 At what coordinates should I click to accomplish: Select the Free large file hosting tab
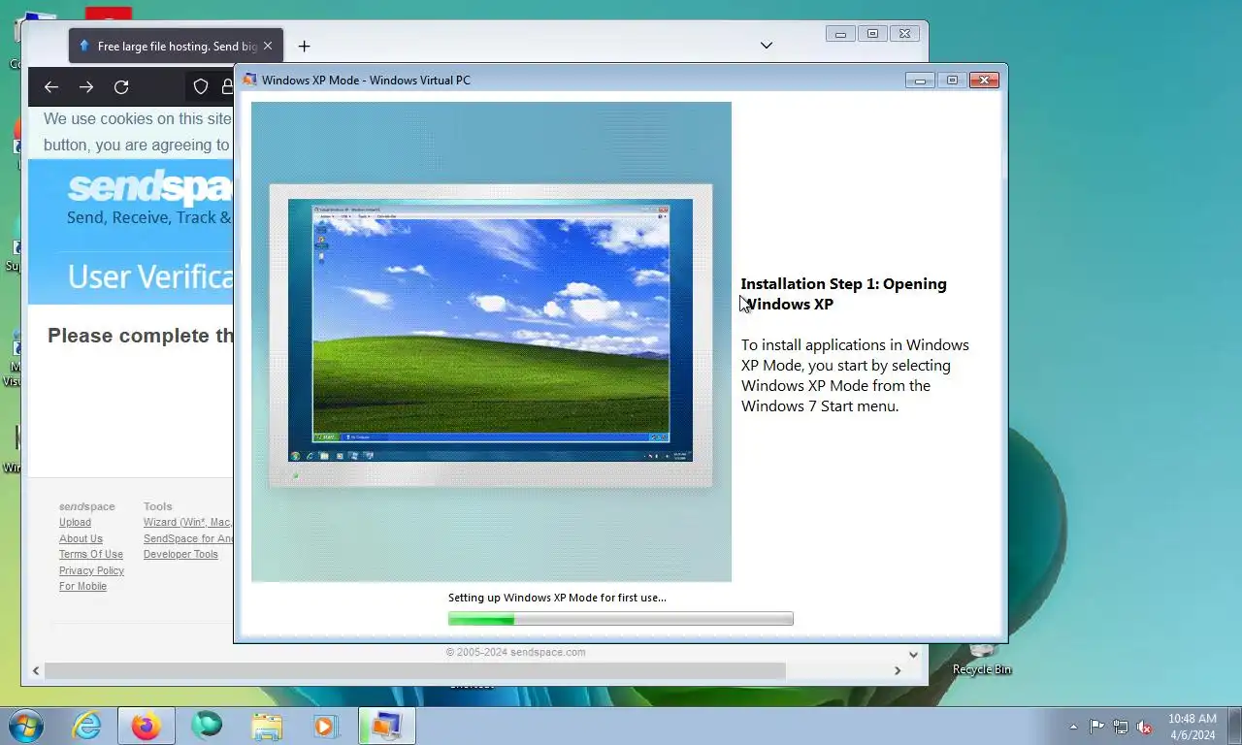point(176,46)
